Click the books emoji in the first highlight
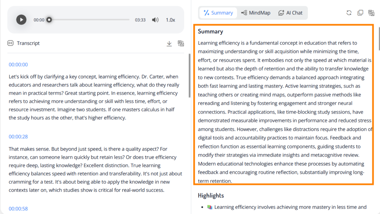380x214 pixels. click(x=210, y=207)
